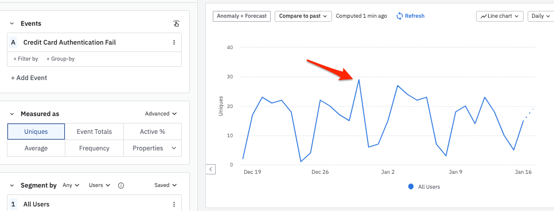Image resolution: width=554 pixels, height=211 pixels.
Task: Click the info icon next to Users dropdown
Action: [121, 185]
